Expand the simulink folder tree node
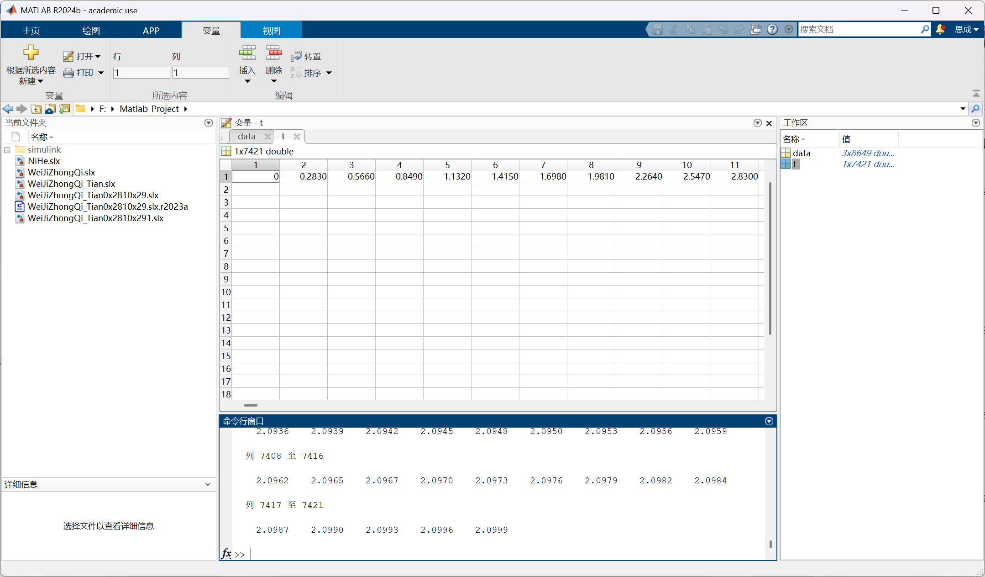 7,150
